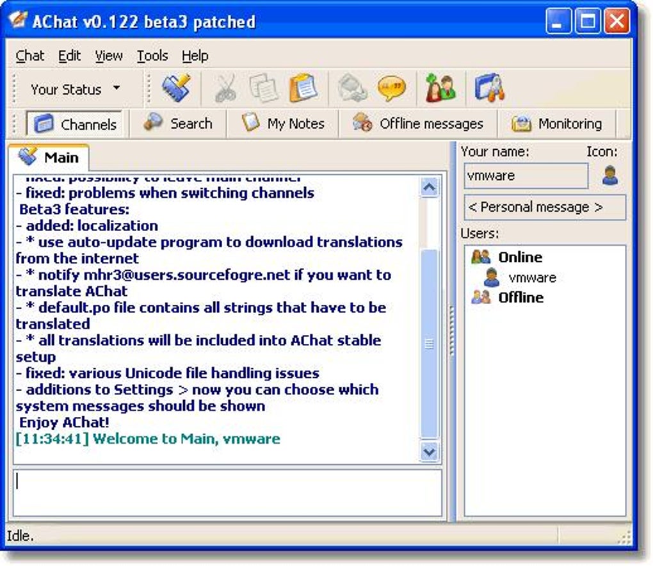Minimize the AChat window
Image resolution: width=653 pixels, height=566 pixels.
[558, 21]
